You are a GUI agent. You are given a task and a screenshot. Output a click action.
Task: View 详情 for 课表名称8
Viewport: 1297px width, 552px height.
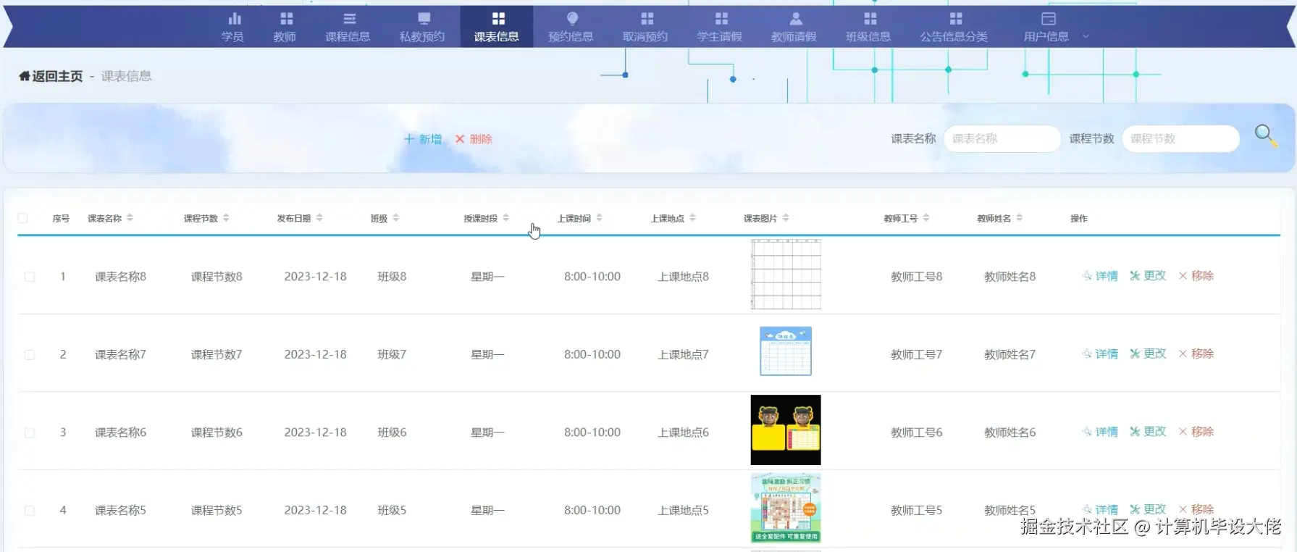[1100, 276]
